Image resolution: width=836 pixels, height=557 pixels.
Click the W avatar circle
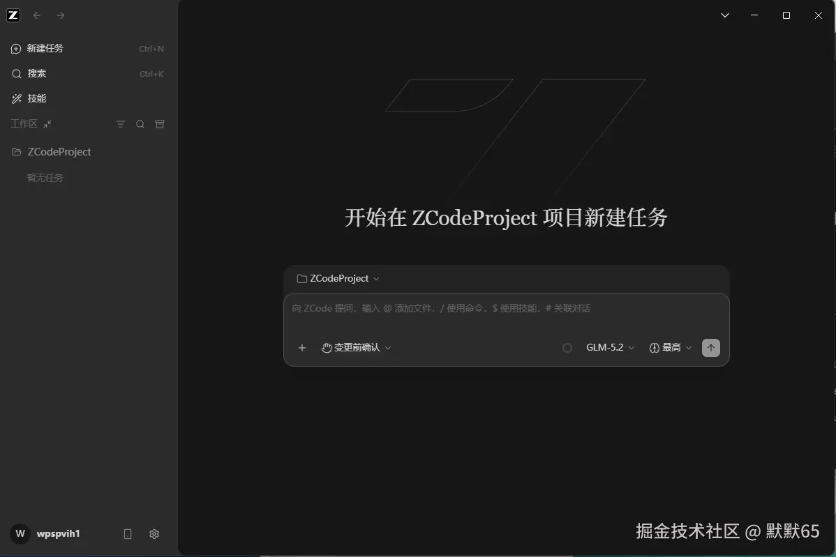click(x=20, y=533)
